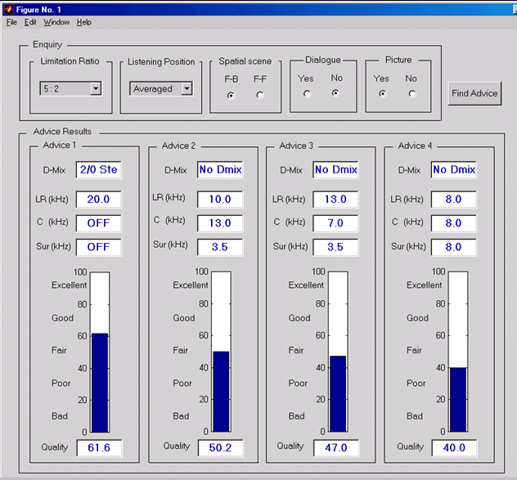Select Yes radio button under Picture

coord(381,93)
